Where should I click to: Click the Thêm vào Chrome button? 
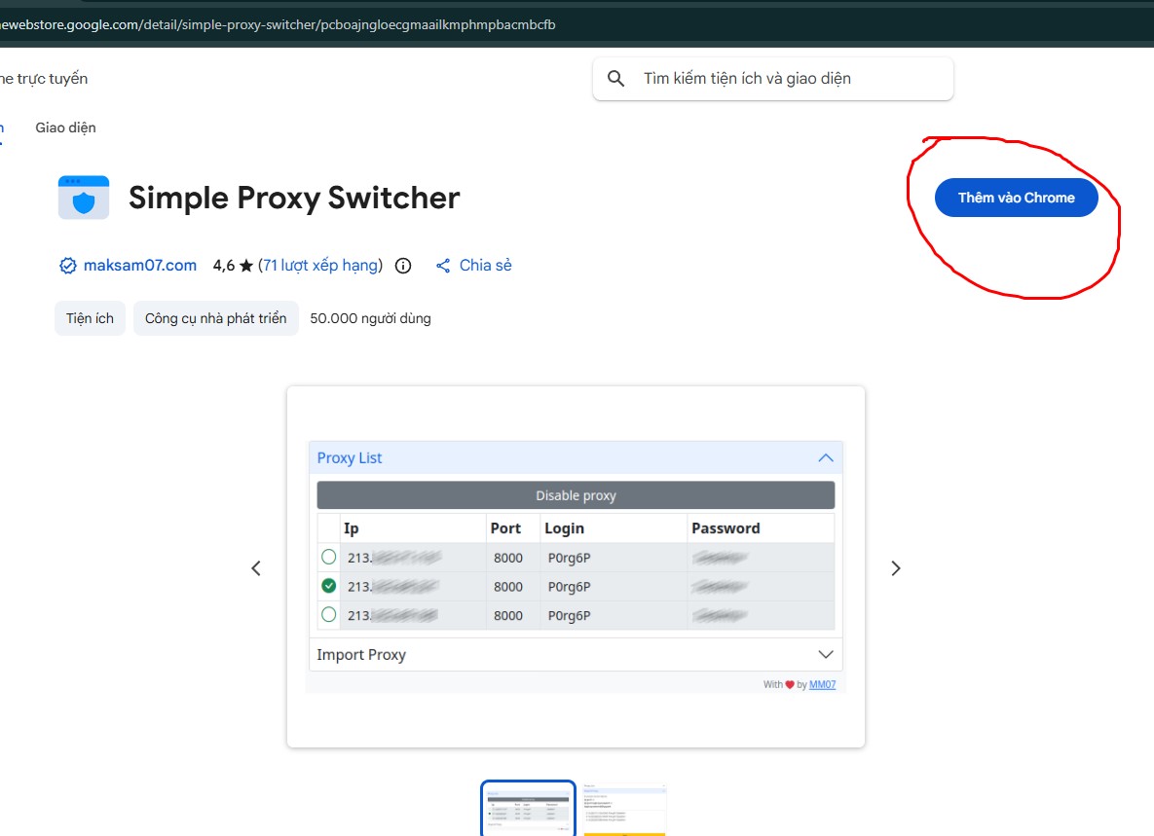tap(1016, 198)
